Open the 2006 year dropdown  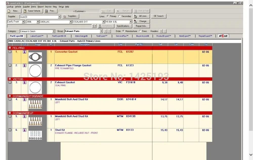38,22
